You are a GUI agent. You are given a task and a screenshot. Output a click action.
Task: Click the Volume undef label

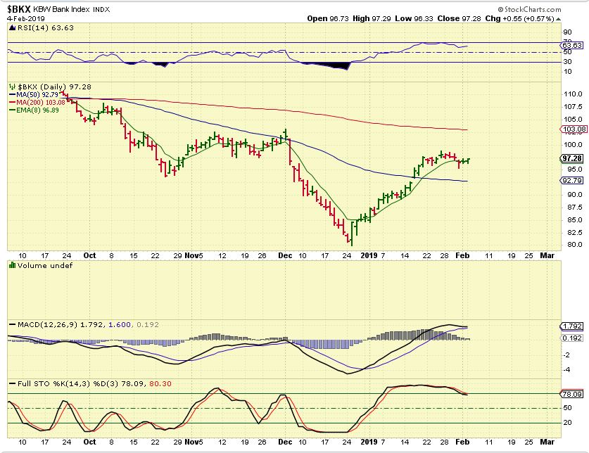pos(45,266)
